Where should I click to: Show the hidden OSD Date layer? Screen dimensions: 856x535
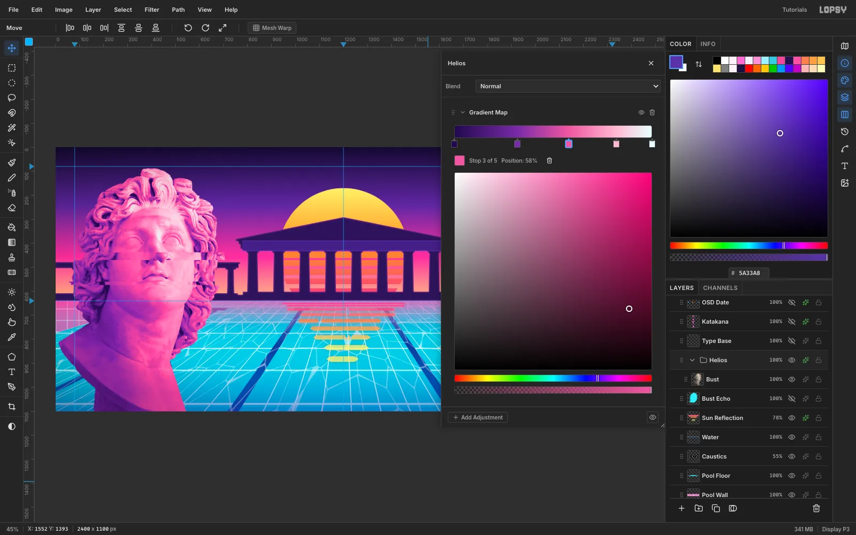[x=792, y=302]
